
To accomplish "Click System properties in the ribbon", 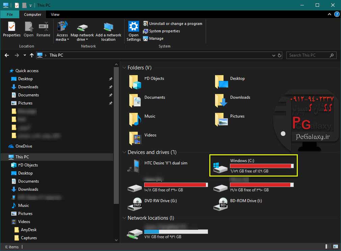I will (164, 31).
